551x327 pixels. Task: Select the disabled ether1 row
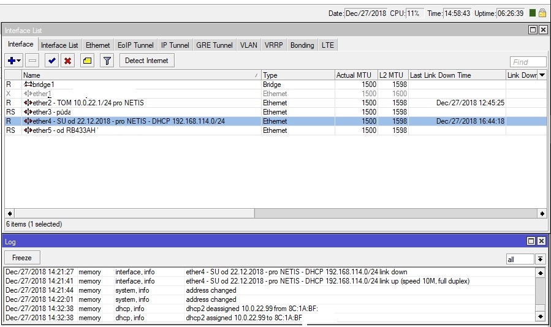coord(276,94)
